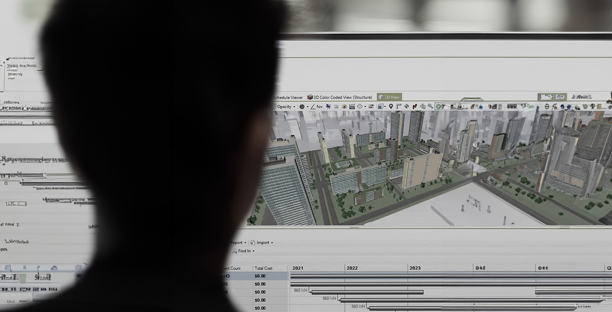Switch to the 3D Color Coded View (Structure) tab
This screenshot has height=312, width=612.
[339, 97]
